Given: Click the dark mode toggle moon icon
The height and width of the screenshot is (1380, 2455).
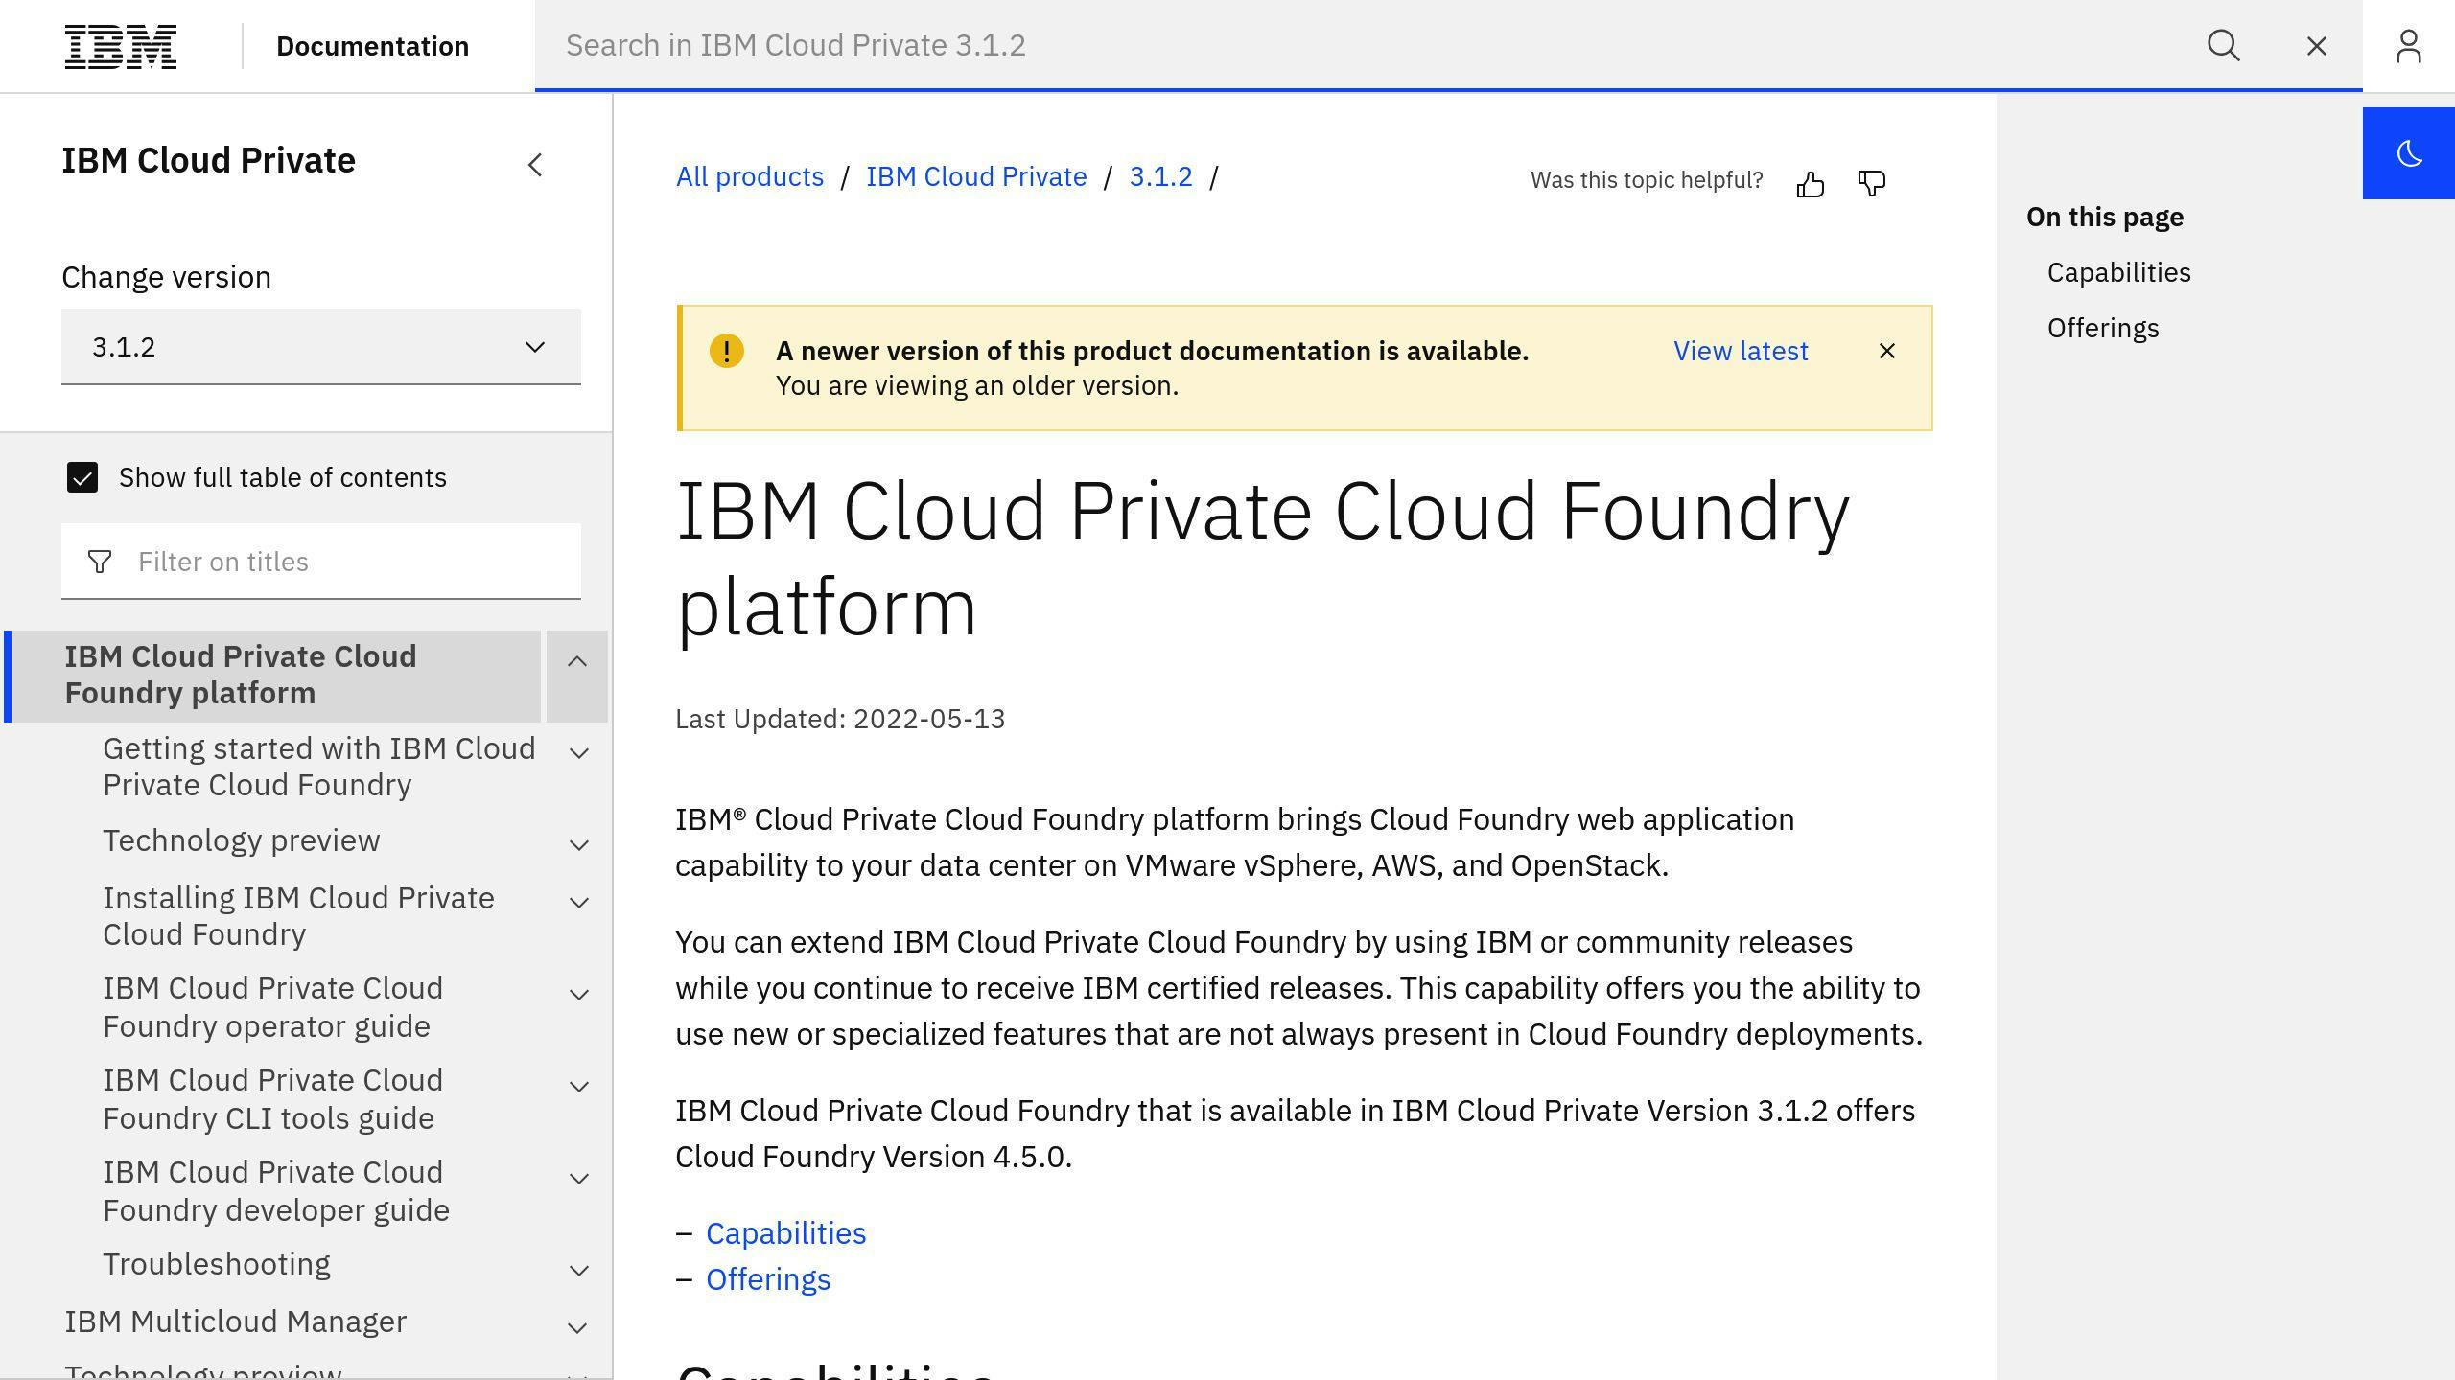Looking at the screenshot, I should click(2410, 153).
